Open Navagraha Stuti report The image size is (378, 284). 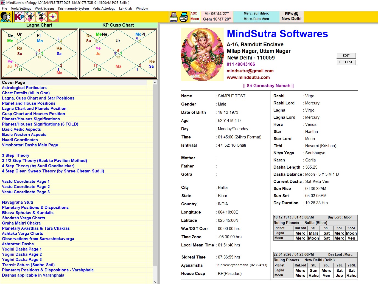[x=17, y=202]
